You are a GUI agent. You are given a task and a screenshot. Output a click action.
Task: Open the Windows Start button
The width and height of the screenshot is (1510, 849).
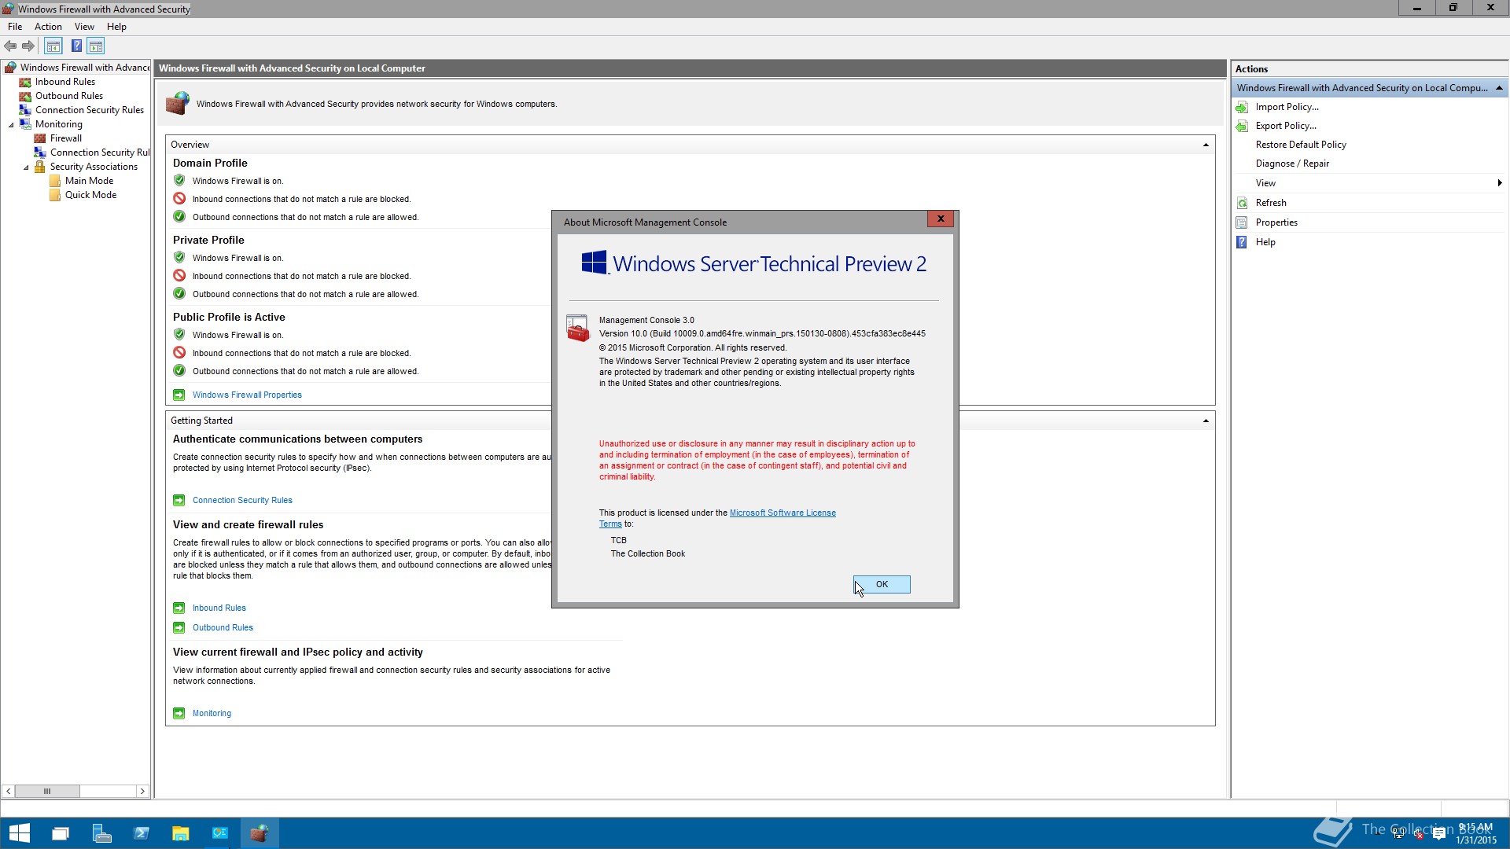tap(20, 833)
